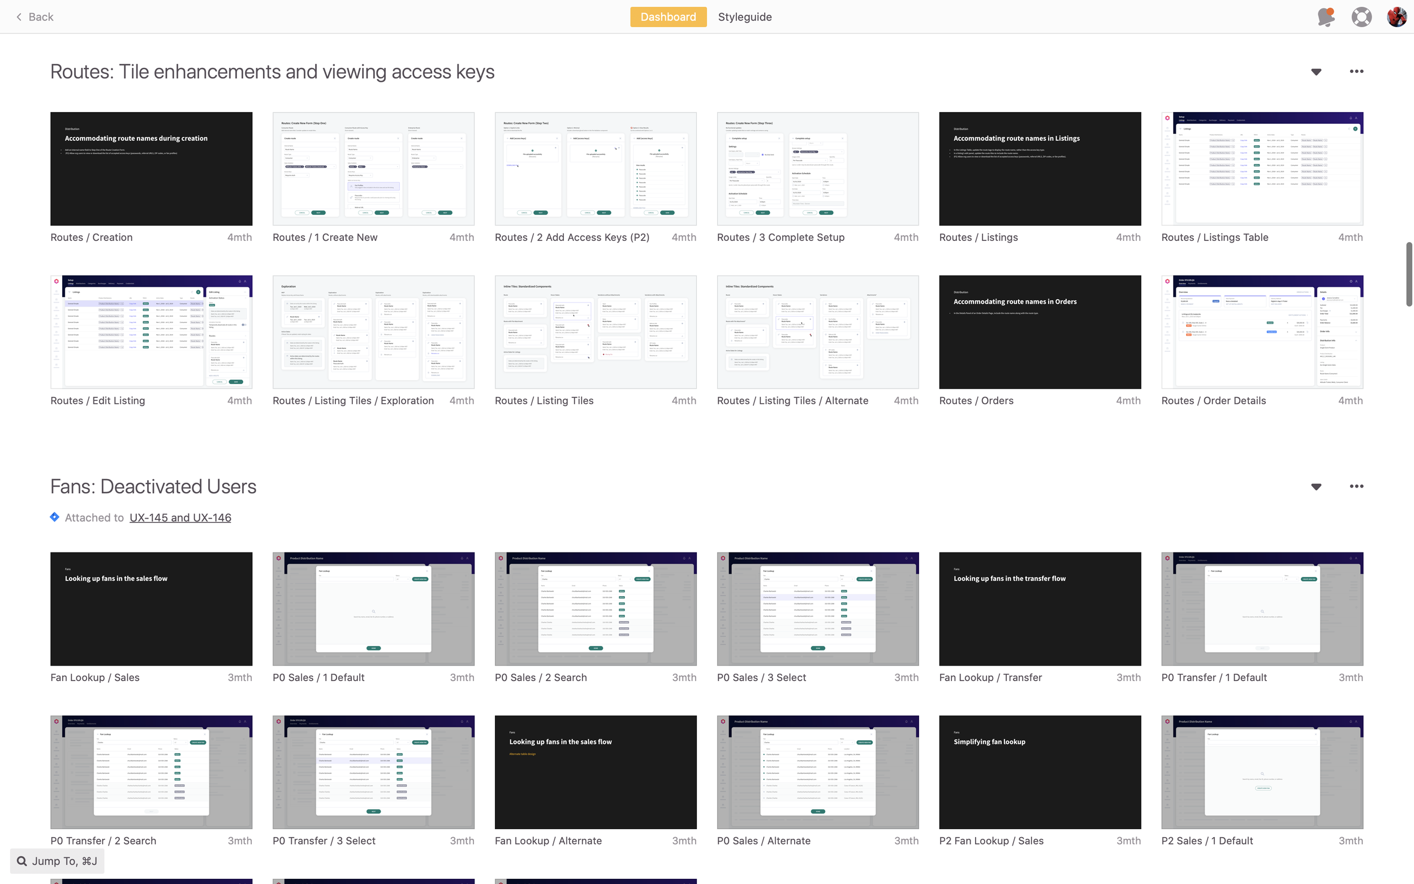Click the Back chevron arrow

click(x=19, y=17)
